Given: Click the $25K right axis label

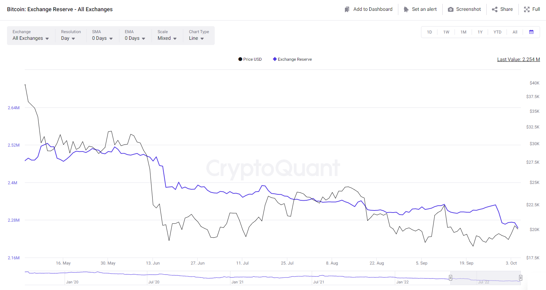Looking at the screenshot, I should point(534,183).
